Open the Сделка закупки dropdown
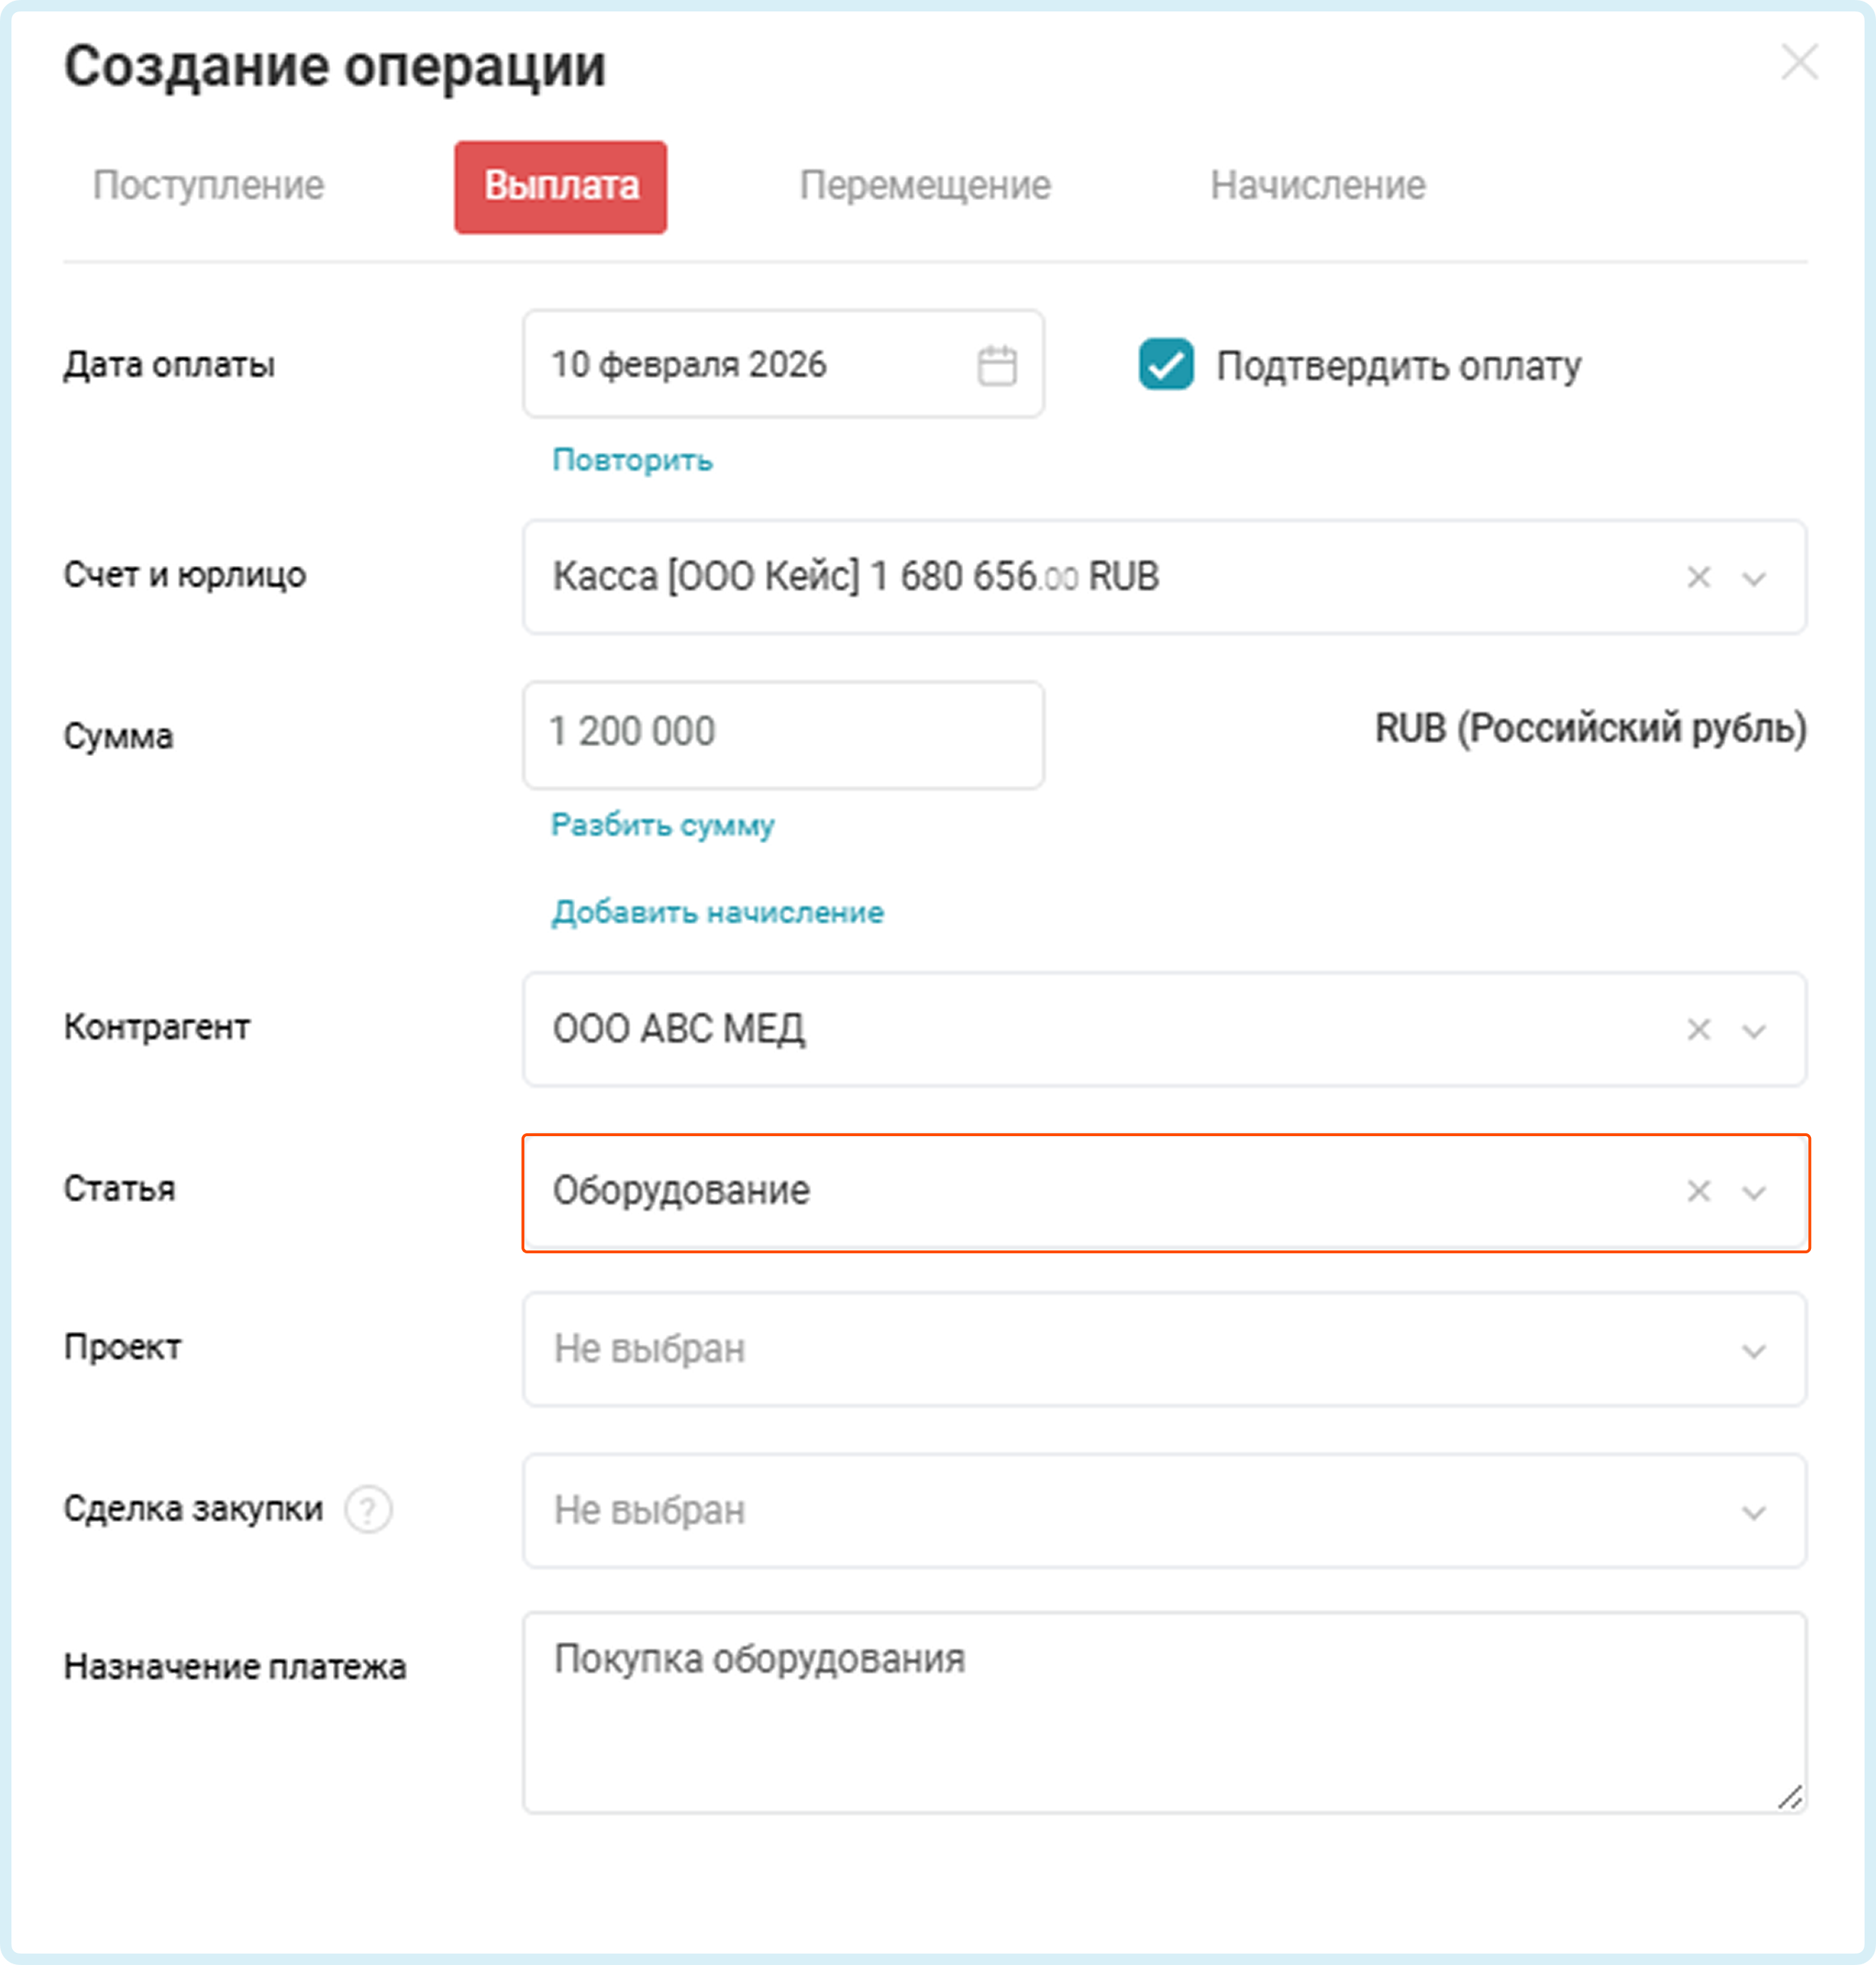This screenshot has width=1876, height=1965. [1164, 1510]
